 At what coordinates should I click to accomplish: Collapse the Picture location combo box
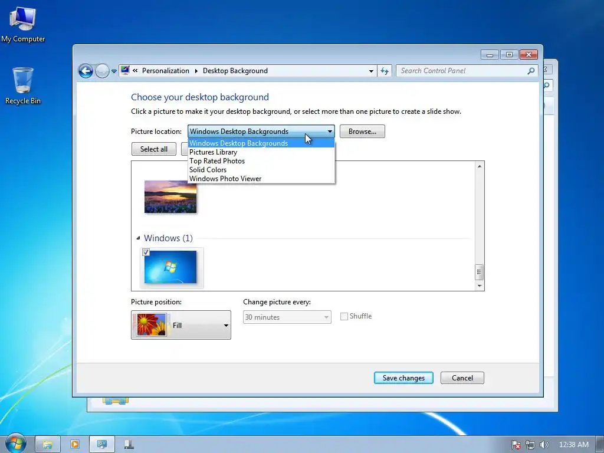click(x=261, y=132)
